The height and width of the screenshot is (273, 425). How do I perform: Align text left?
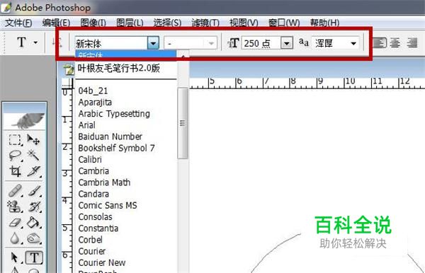[x=380, y=42]
